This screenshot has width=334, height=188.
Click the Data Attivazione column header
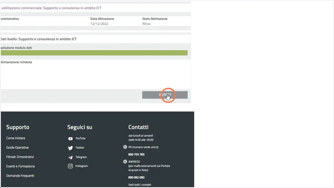(102, 19)
